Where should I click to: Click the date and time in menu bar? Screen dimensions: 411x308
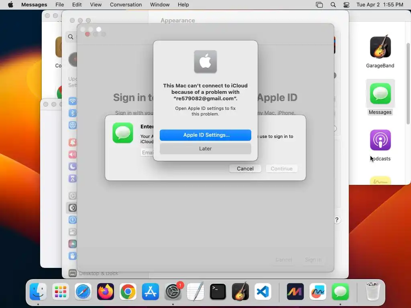click(x=380, y=5)
